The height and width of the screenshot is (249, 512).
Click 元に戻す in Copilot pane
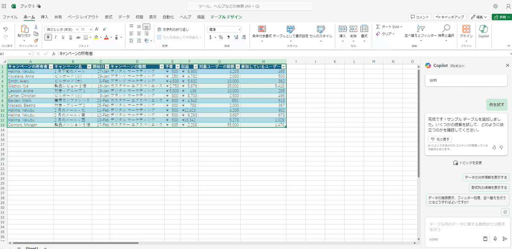440,139
